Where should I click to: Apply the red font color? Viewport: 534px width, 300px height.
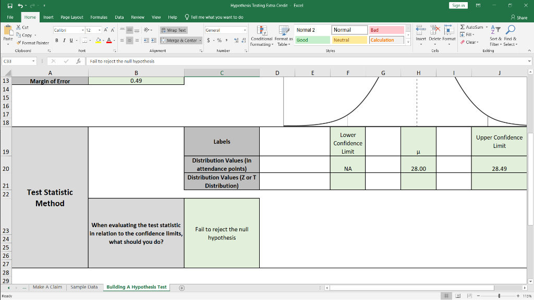(x=109, y=41)
